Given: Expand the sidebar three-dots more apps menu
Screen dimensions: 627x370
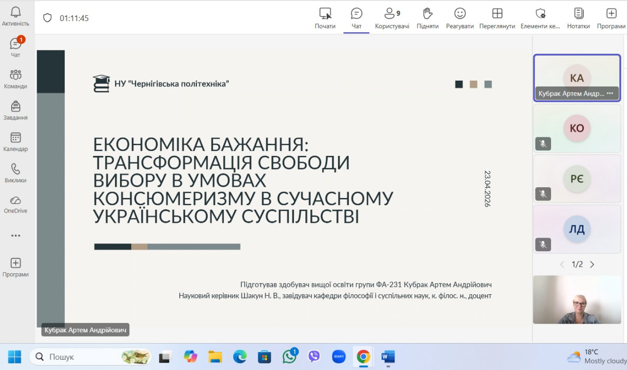Looking at the screenshot, I should pos(16,236).
